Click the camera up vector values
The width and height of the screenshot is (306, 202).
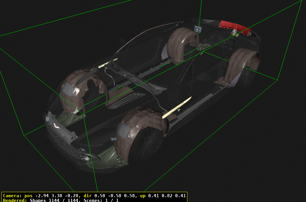click(x=167, y=196)
